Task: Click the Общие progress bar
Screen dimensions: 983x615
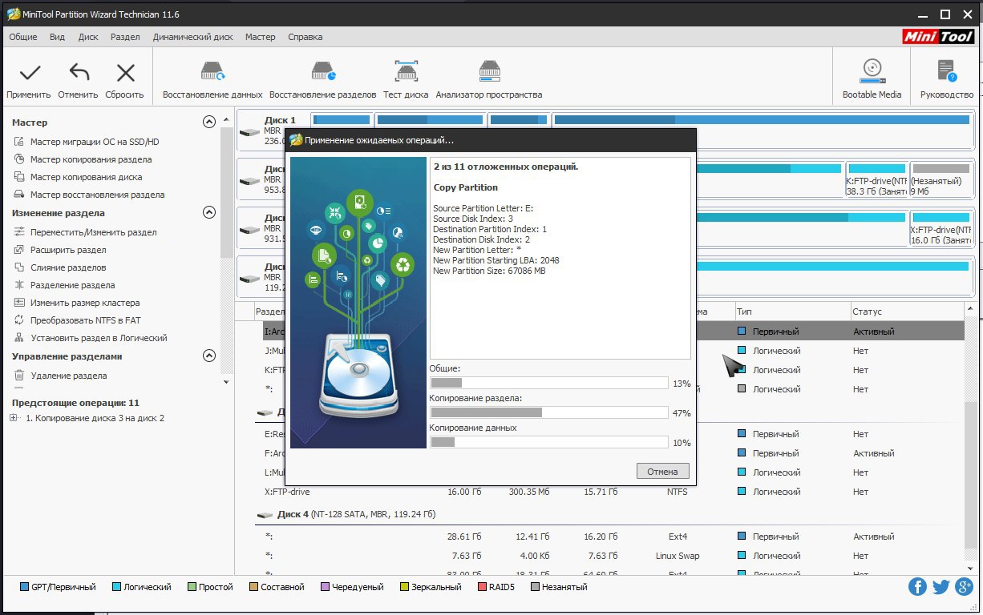Action: 549,383
